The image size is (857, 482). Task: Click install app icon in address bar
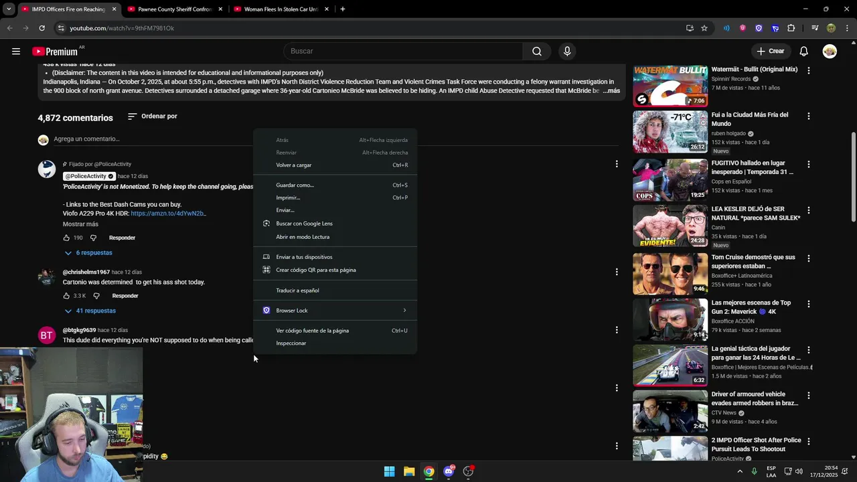pos(690,28)
